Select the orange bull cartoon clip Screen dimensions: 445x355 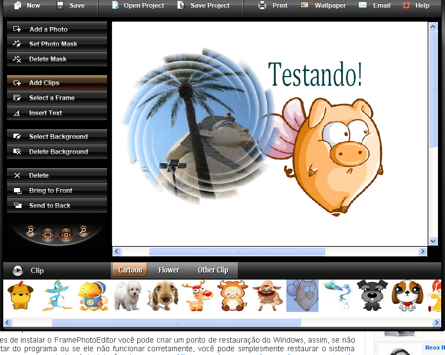click(232, 296)
